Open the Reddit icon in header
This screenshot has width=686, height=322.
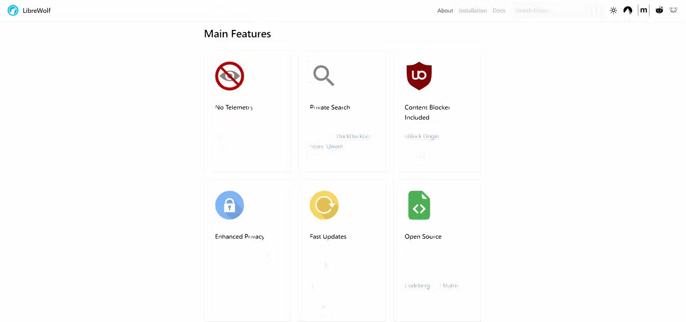(659, 10)
